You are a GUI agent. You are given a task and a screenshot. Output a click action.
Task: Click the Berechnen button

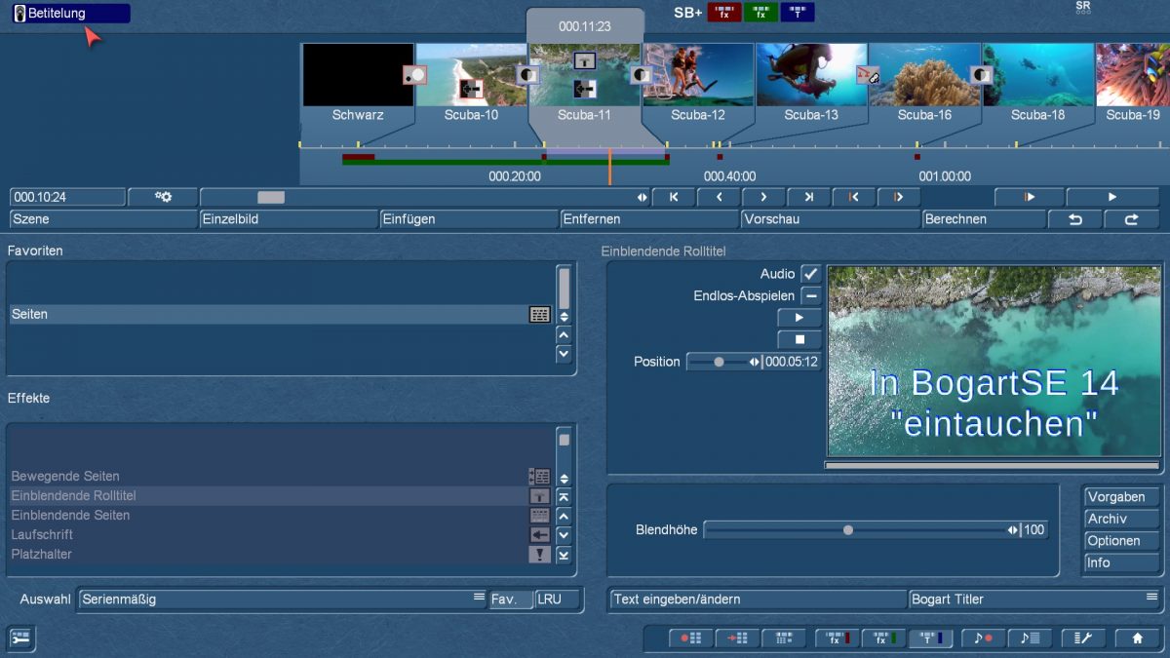[x=983, y=219]
